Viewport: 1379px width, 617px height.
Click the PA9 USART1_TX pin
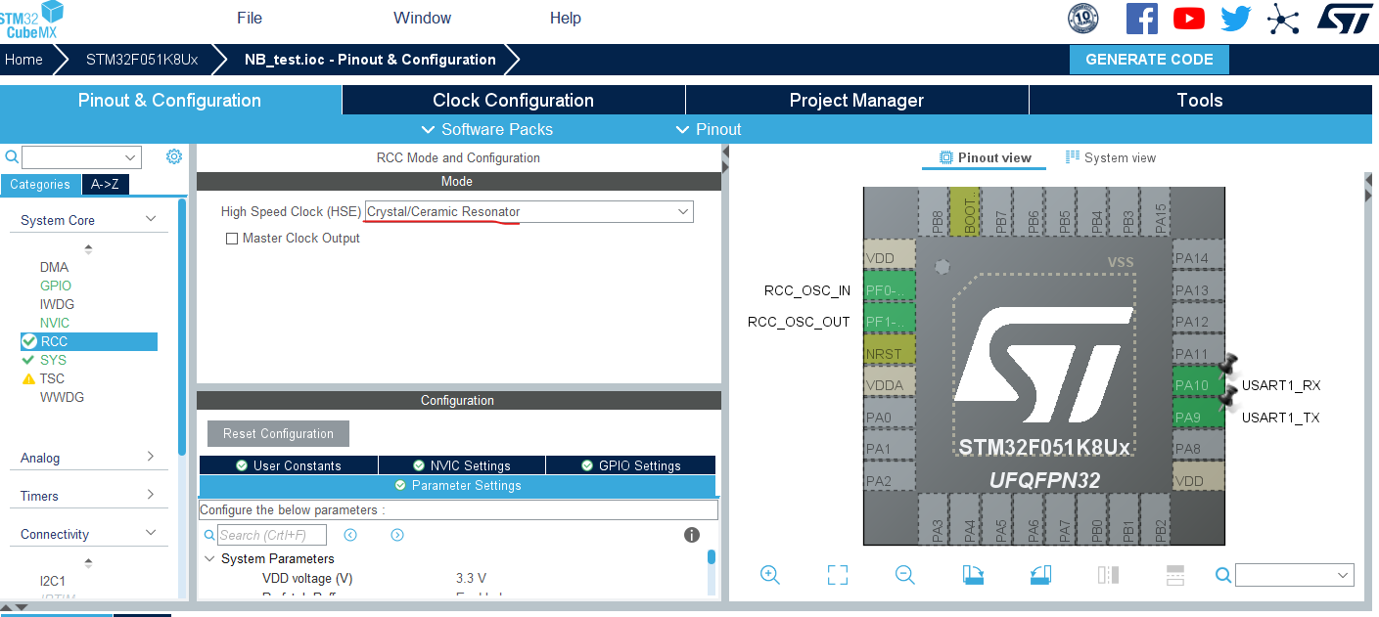(x=1199, y=415)
